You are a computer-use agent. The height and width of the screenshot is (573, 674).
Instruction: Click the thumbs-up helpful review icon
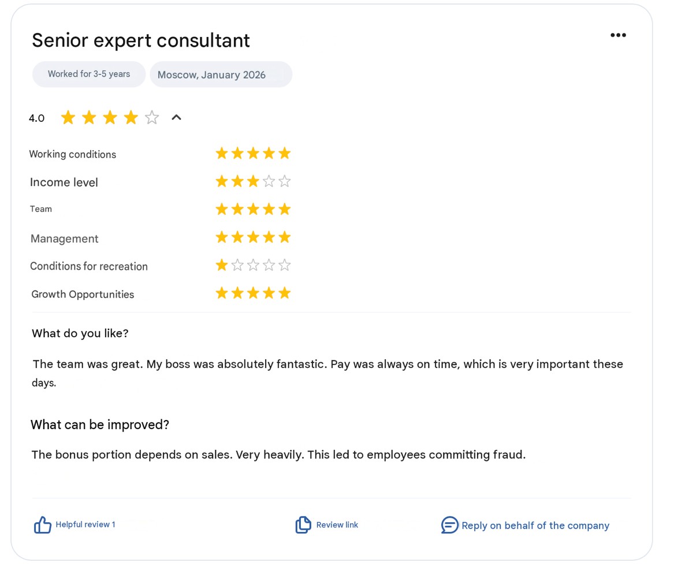tap(43, 525)
